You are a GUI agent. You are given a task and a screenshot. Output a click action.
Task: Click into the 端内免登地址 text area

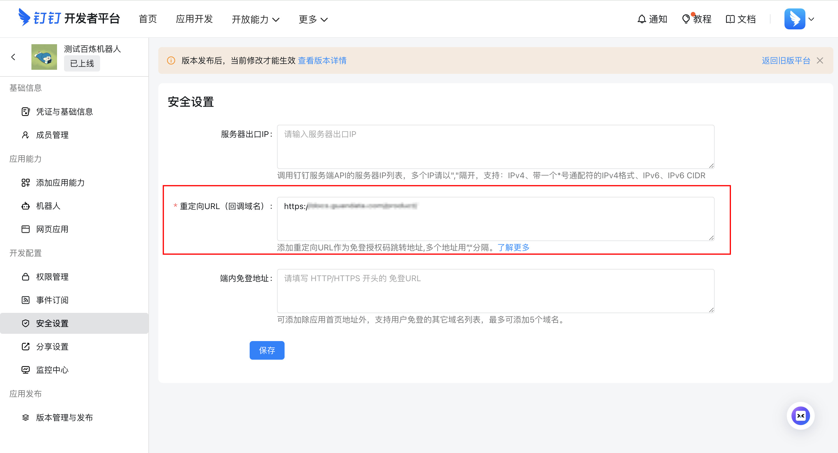pos(495,291)
